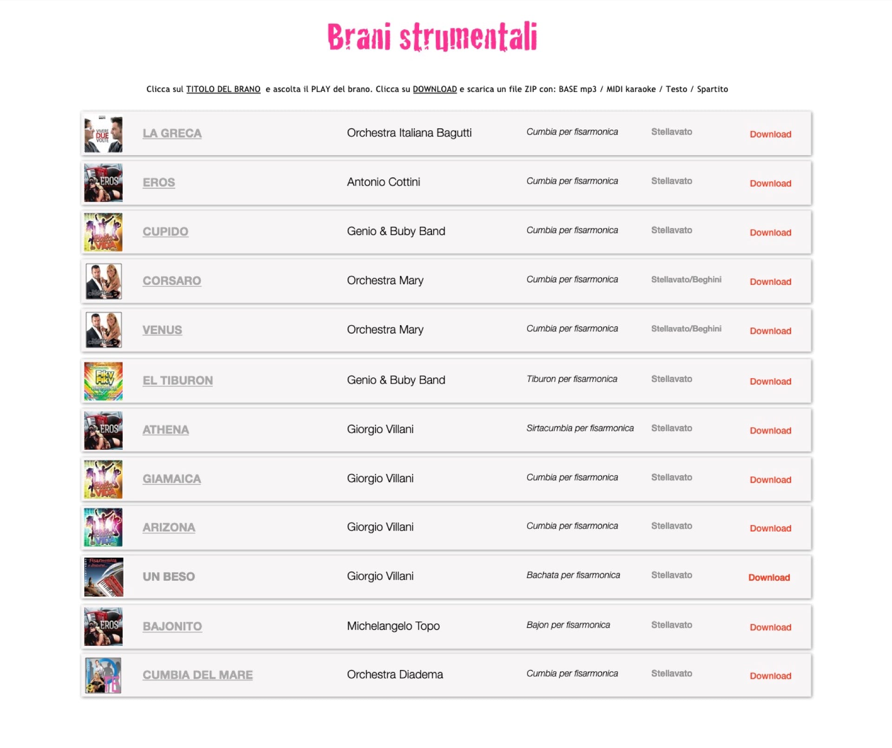Select the CORSARO album cover image
Screen dimensions: 892x748
[x=103, y=281]
